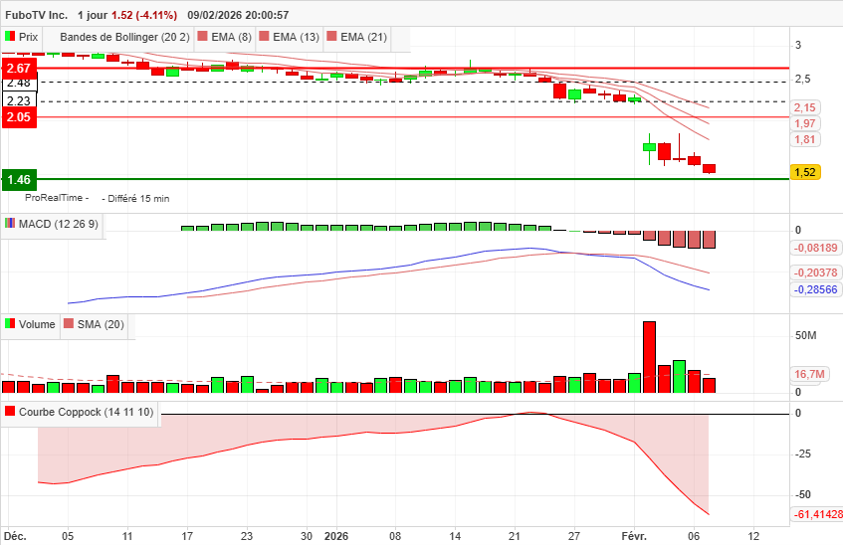Click the -0,28566 MACD line value
Viewport: 843px width, 545px height.
(x=816, y=289)
